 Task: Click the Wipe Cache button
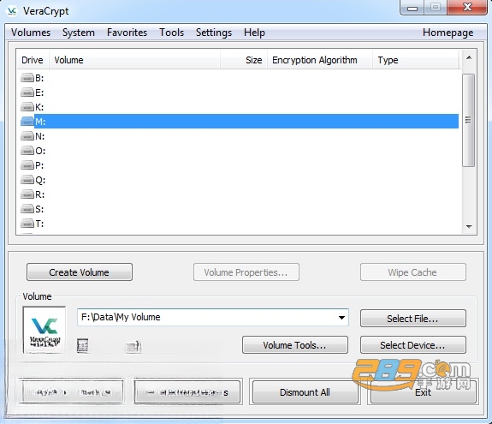413,272
